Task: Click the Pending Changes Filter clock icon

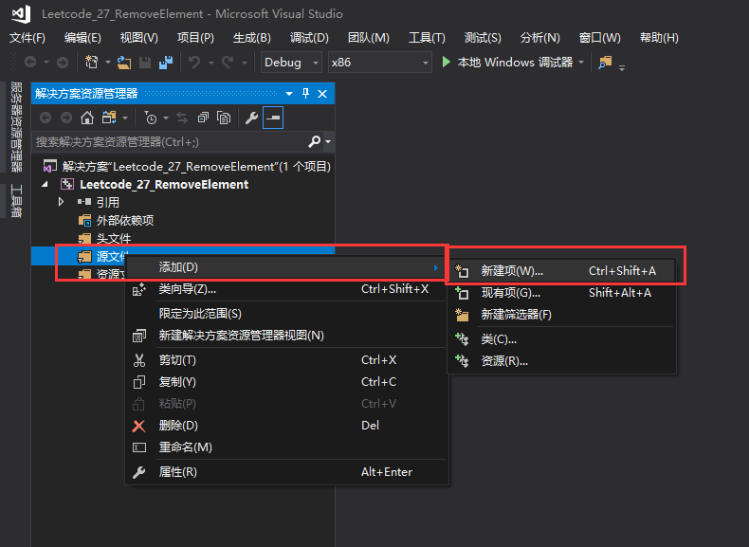Action: click(151, 118)
